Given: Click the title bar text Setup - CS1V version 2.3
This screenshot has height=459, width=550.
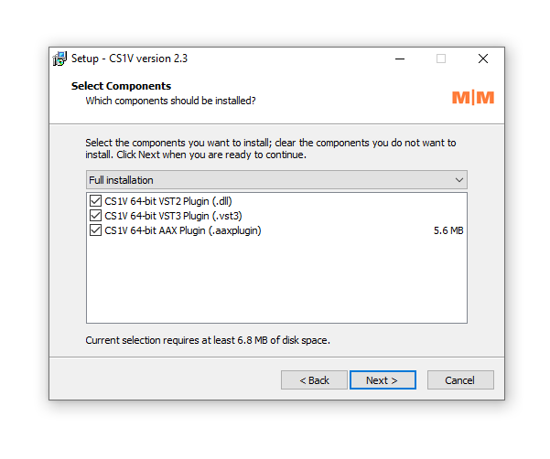Looking at the screenshot, I should (x=129, y=59).
